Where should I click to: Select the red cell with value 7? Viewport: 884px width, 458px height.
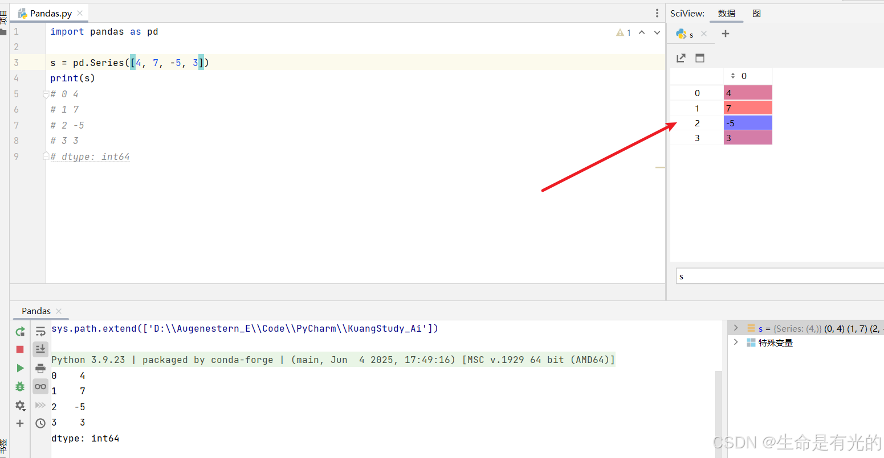point(748,108)
